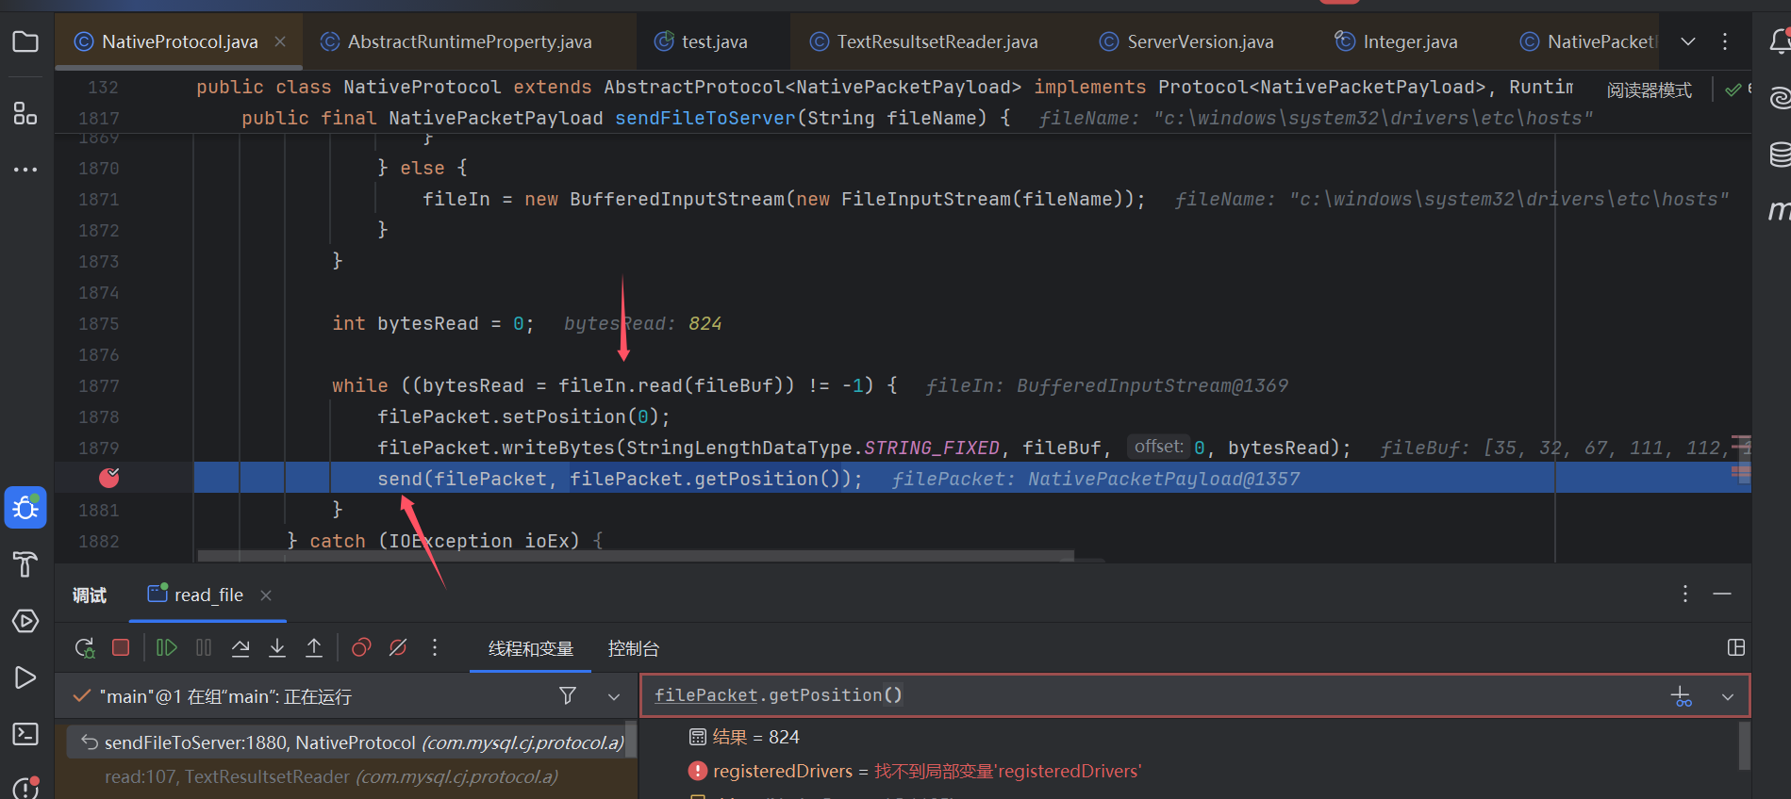This screenshot has width=1791, height=799.
Task: Open the Structure tool window icon
Action: point(25,114)
